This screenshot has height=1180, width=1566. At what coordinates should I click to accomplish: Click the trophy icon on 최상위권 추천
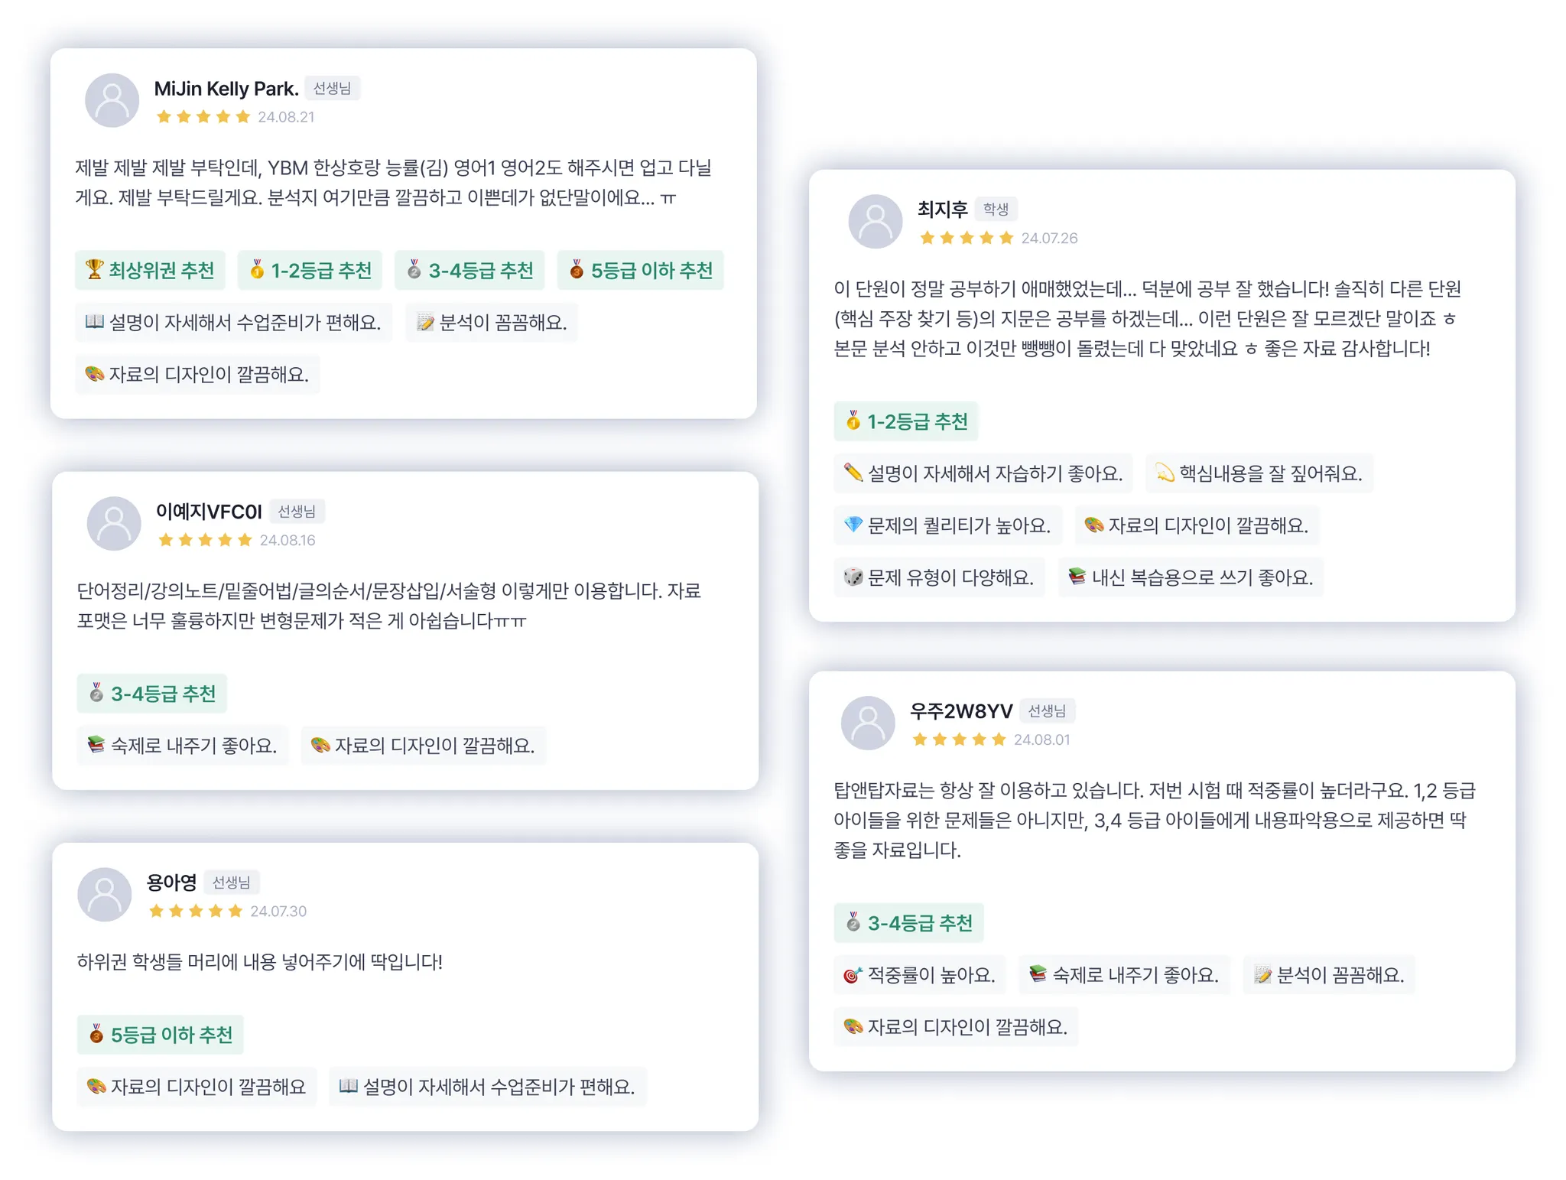point(94,269)
